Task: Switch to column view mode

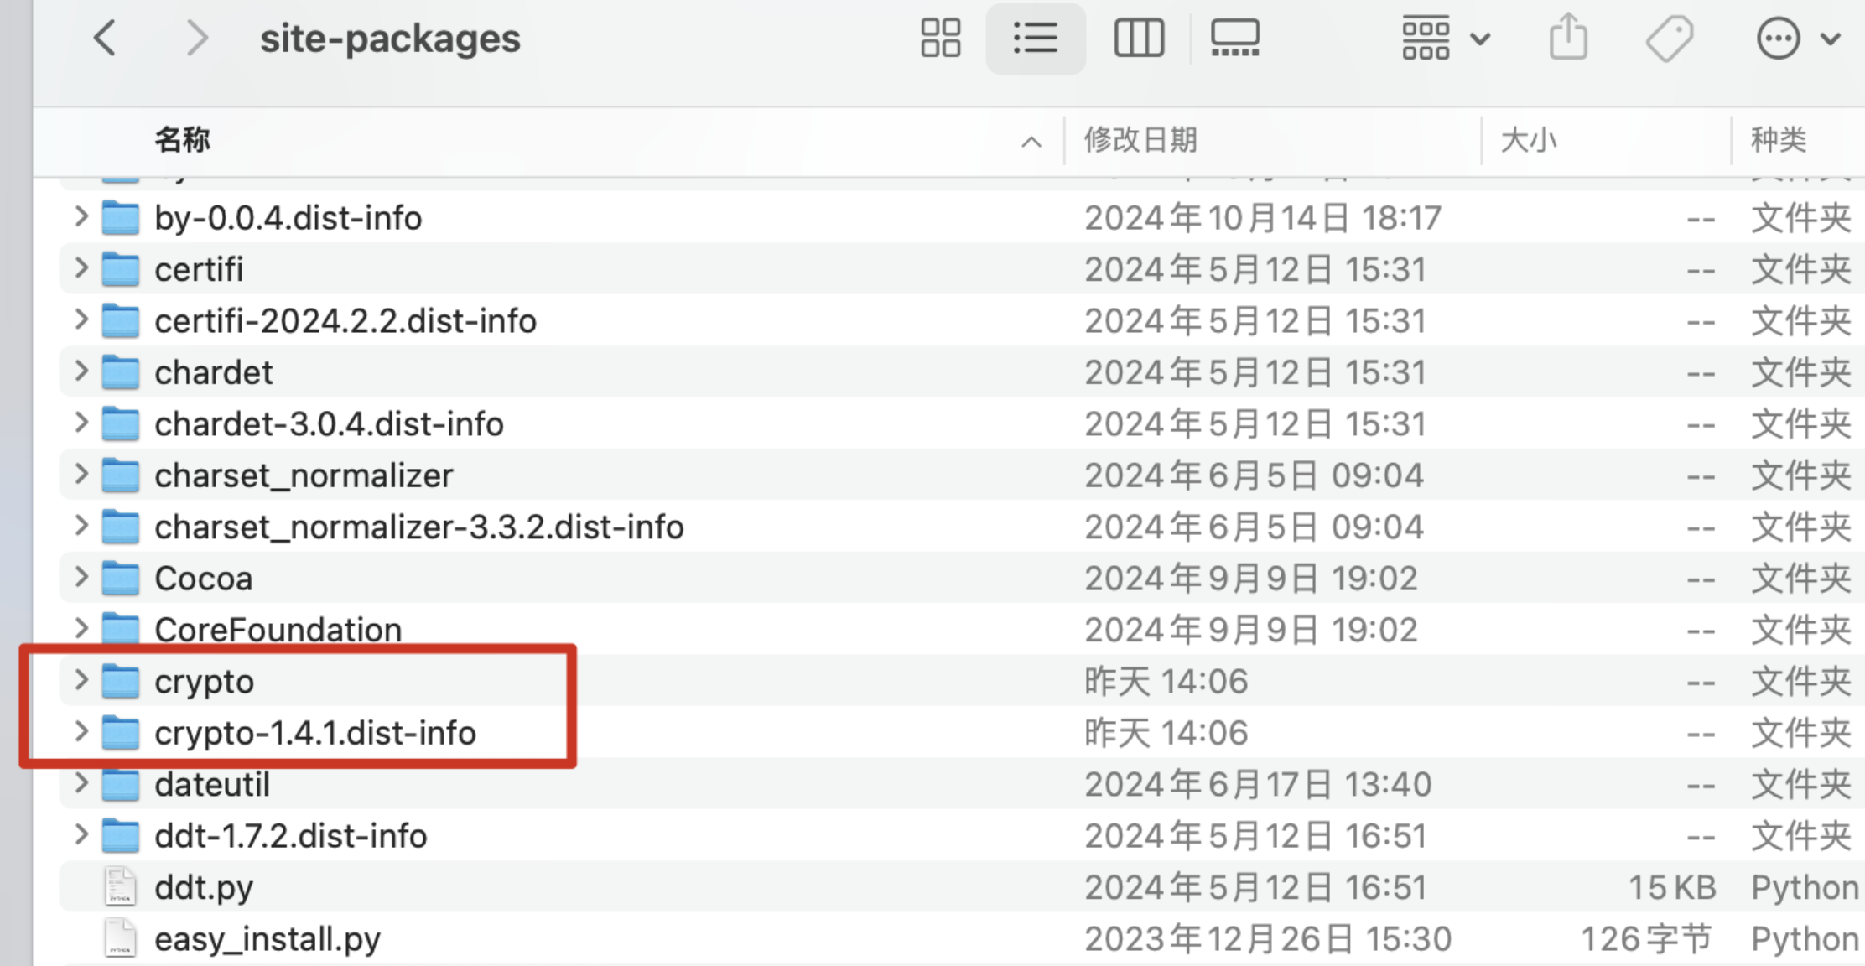Action: tap(1139, 38)
